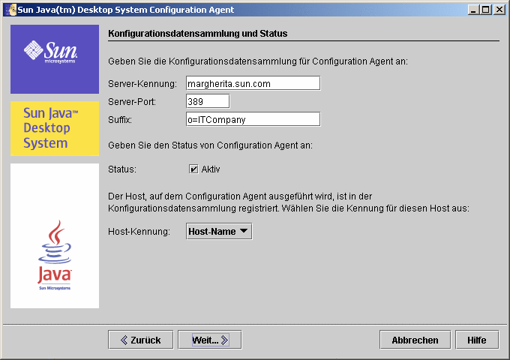
Task: Click the Server-Kennung input field
Action: (x=253, y=83)
